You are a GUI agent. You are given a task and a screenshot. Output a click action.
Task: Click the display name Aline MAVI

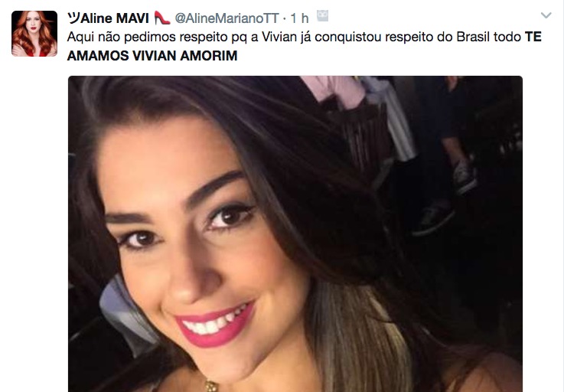click(114, 18)
